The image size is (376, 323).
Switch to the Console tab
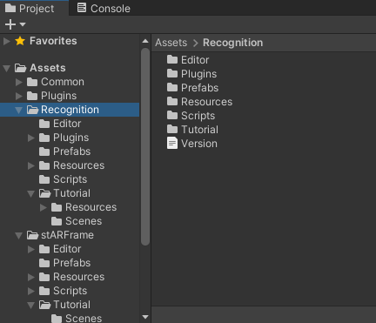click(104, 8)
